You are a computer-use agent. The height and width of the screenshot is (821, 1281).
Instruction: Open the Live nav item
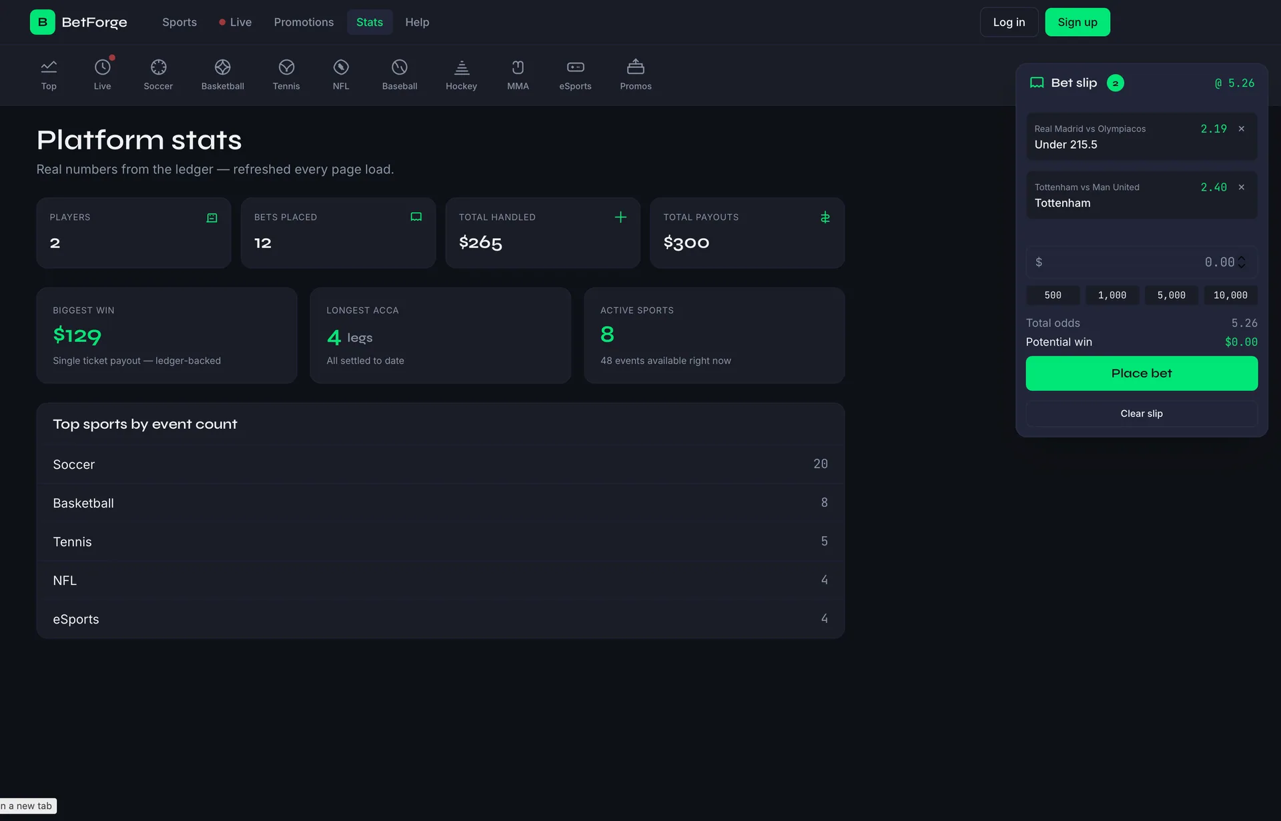236,22
